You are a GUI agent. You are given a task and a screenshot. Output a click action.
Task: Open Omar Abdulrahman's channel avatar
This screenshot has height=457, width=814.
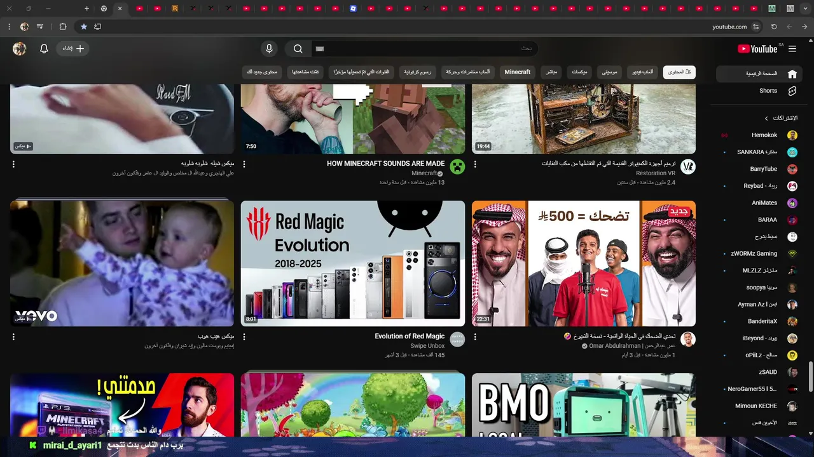pyautogui.click(x=688, y=339)
